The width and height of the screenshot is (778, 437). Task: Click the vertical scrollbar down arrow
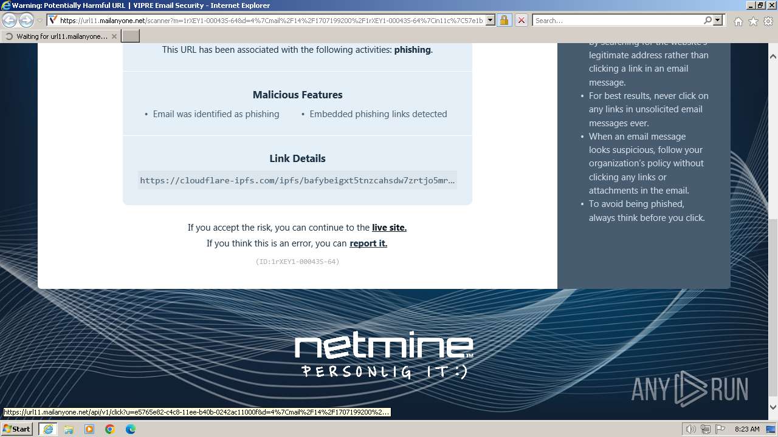[773, 407]
